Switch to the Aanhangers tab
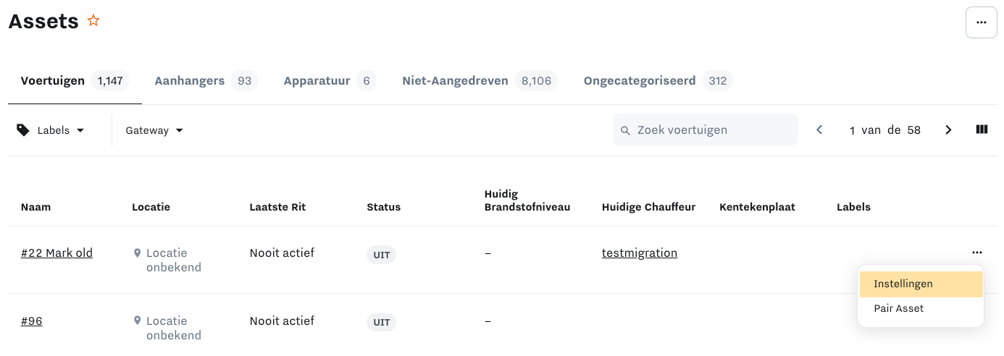The image size is (1004, 356). [x=206, y=80]
